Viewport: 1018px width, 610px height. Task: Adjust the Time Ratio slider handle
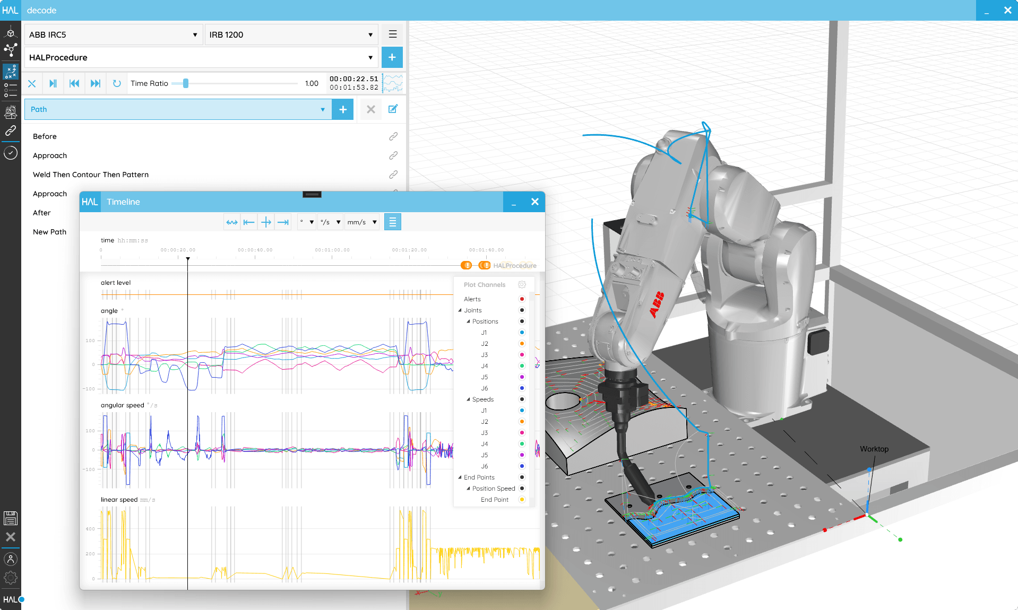pyautogui.click(x=186, y=83)
